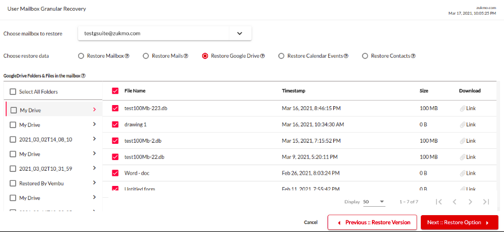Click file name Word - doc
The width and height of the screenshot is (504, 232).
[x=137, y=173]
